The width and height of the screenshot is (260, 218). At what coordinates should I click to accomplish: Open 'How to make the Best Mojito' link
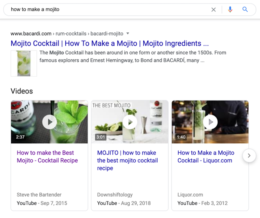(x=47, y=157)
